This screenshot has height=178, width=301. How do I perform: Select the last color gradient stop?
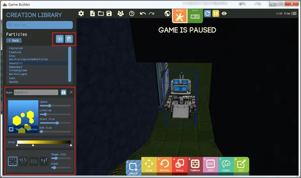[71, 145]
